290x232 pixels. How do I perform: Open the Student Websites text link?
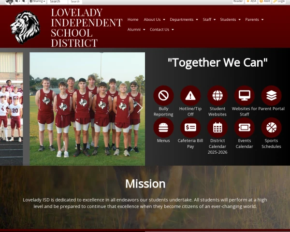(217, 112)
